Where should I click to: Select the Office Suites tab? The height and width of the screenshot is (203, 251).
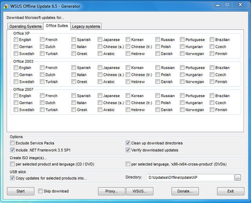(57, 26)
